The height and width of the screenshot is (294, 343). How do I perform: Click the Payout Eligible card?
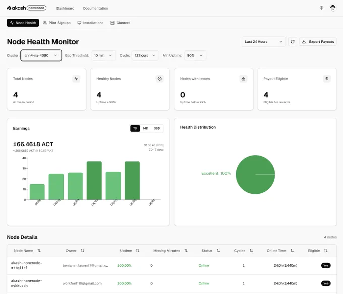pyautogui.click(x=297, y=89)
